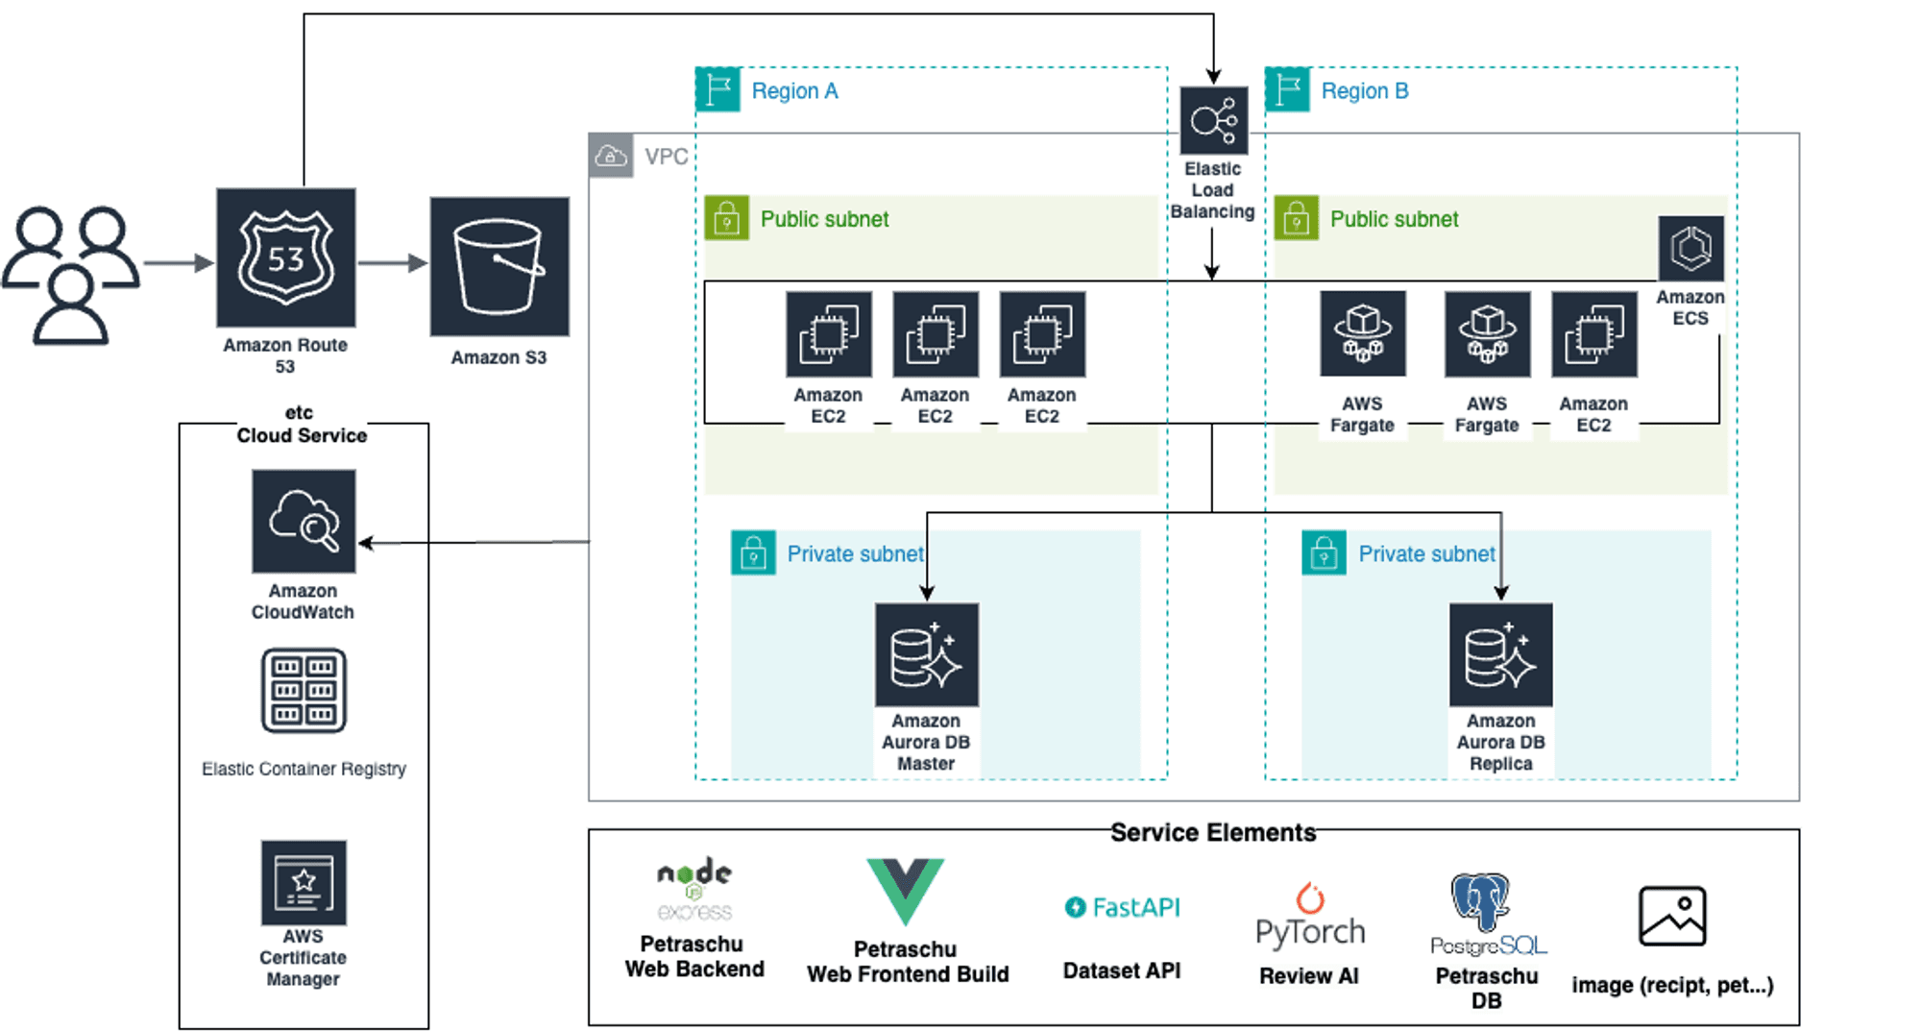
Task: Click the Region A flag icon
Action: pyautogui.click(x=717, y=89)
